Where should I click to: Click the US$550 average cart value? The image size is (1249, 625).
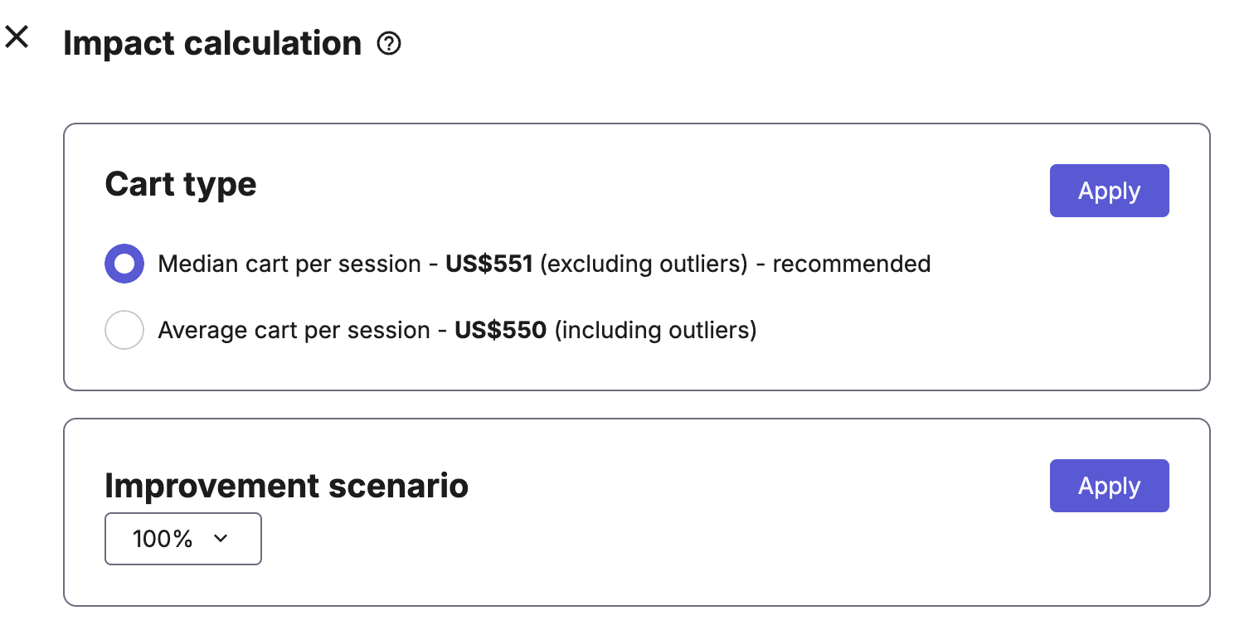pyautogui.click(x=501, y=330)
